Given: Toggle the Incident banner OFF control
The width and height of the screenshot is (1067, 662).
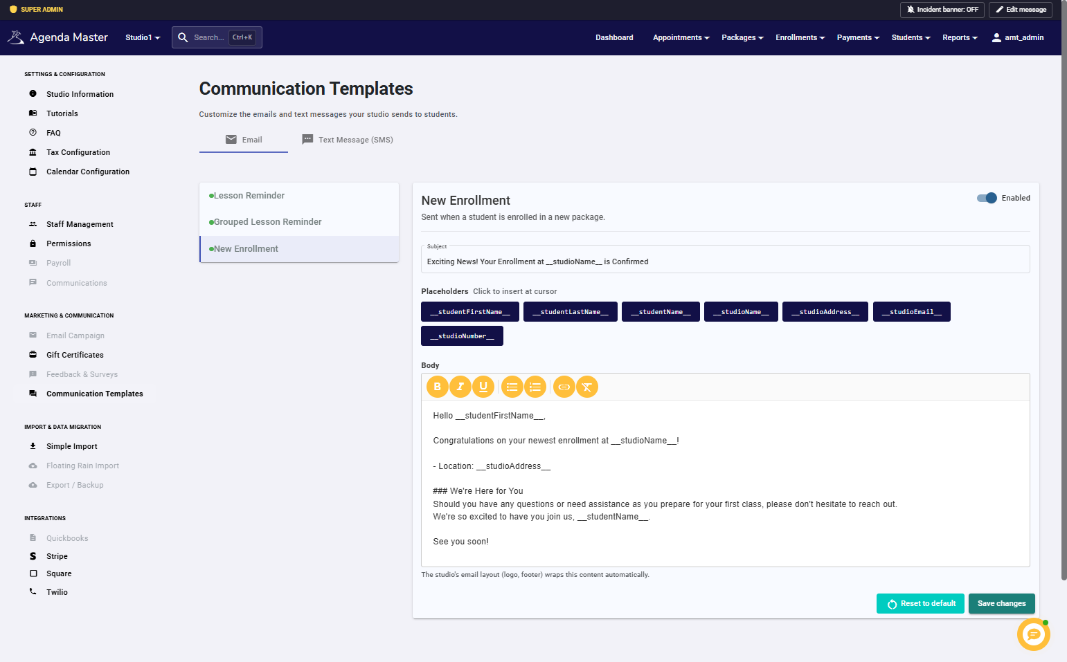Looking at the screenshot, I should [942, 10].
